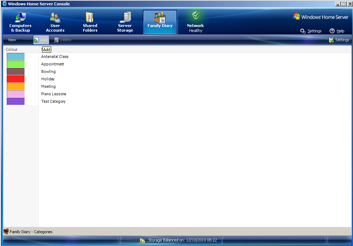Screen dimensions: 353x246
Task: Switch to the Family Diary tab label
Action: [160, 26]
